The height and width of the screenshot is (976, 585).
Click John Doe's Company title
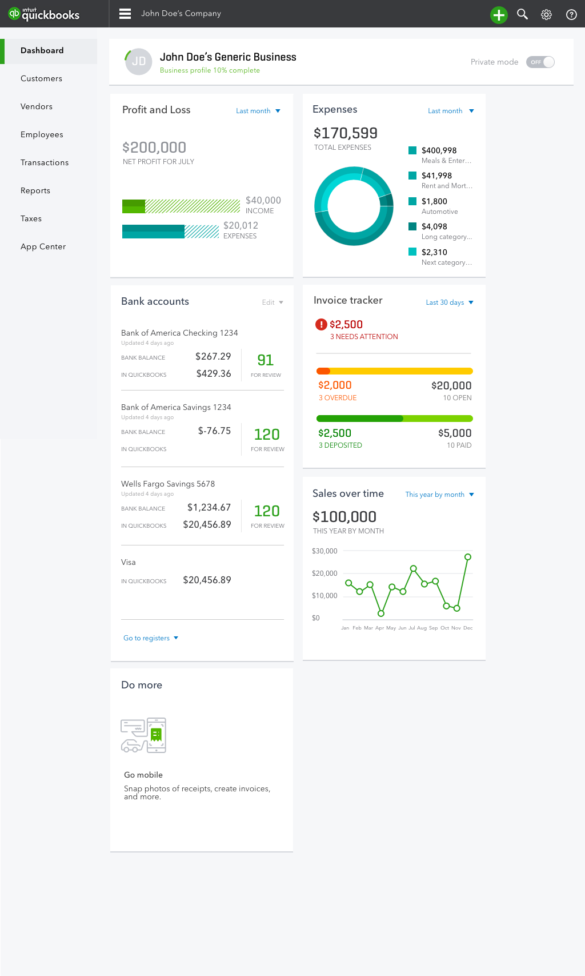click(181, 14)
